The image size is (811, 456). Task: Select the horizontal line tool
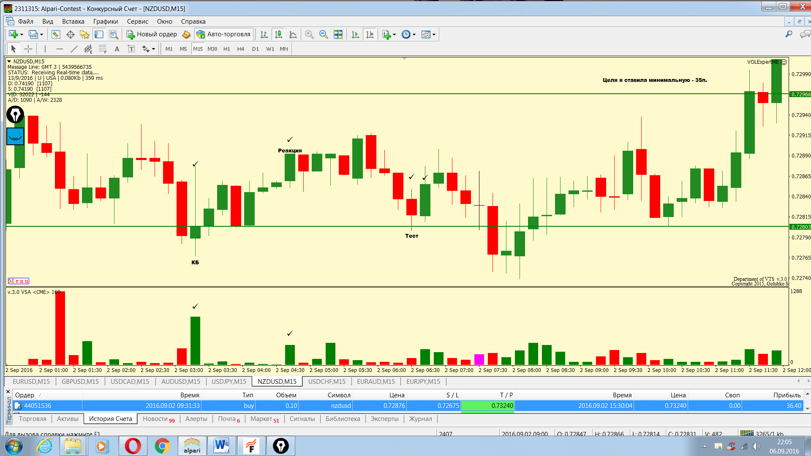pyautogui.click(x=60, y=49)
